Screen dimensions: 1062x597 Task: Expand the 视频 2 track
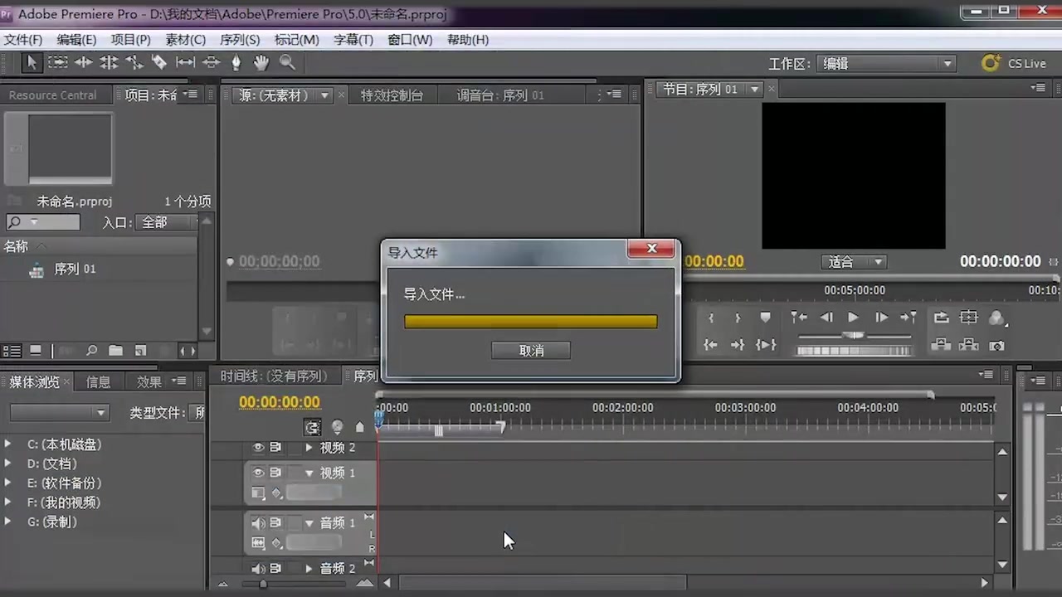[x=309, y=448]
